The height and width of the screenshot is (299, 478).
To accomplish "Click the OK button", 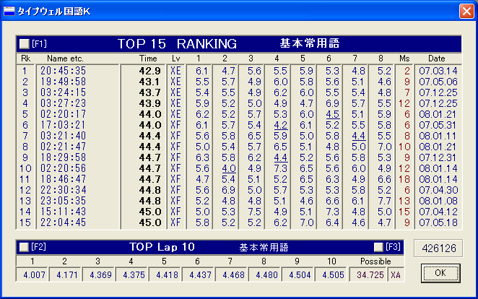I will (x=440, y=273).
